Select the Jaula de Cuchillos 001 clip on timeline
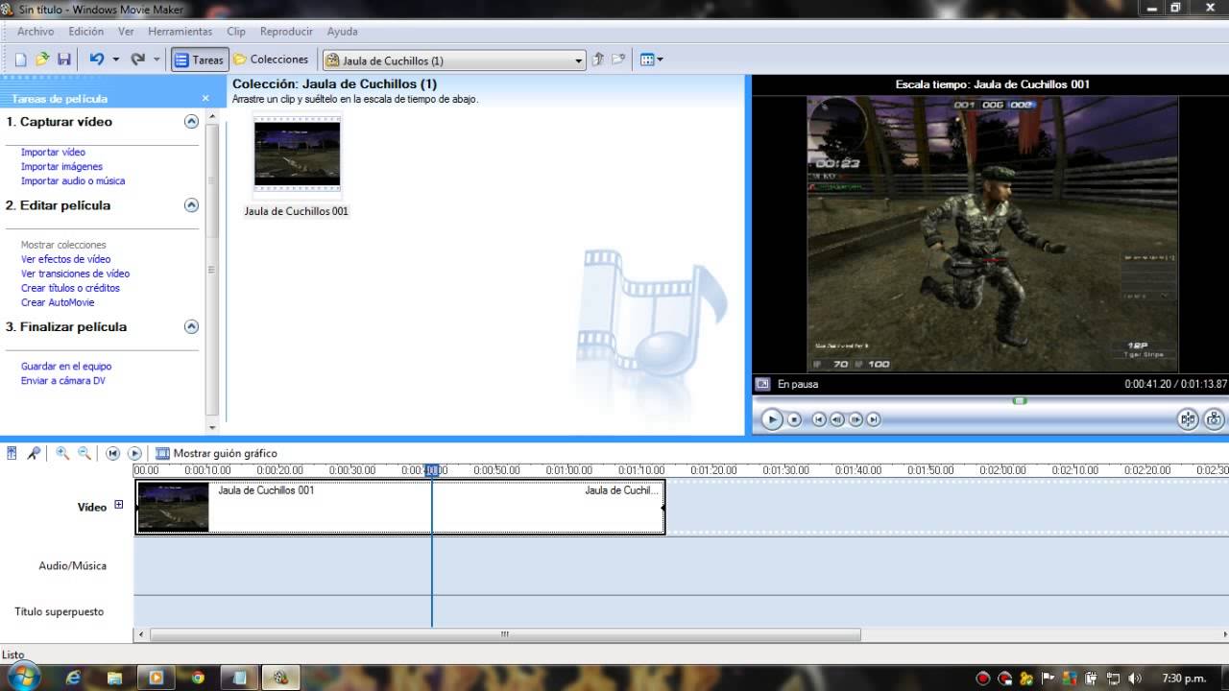The image size is (1229, 691). (x=399, y=507)
